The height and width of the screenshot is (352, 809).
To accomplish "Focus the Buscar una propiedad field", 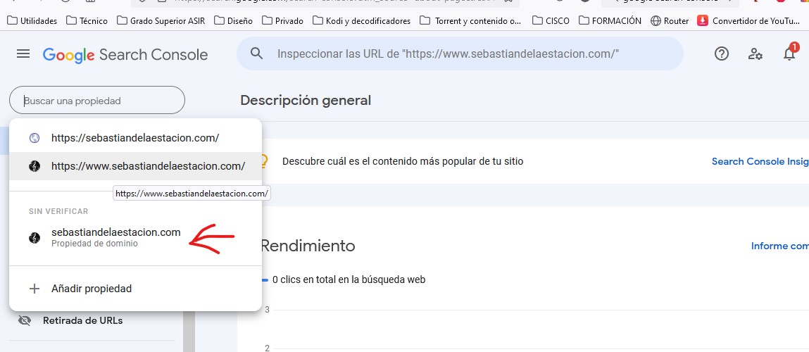I will pos(97,100).
